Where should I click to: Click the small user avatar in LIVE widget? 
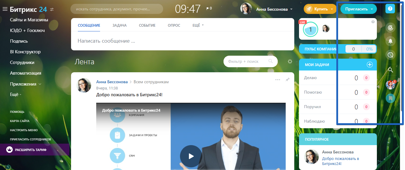326,29
